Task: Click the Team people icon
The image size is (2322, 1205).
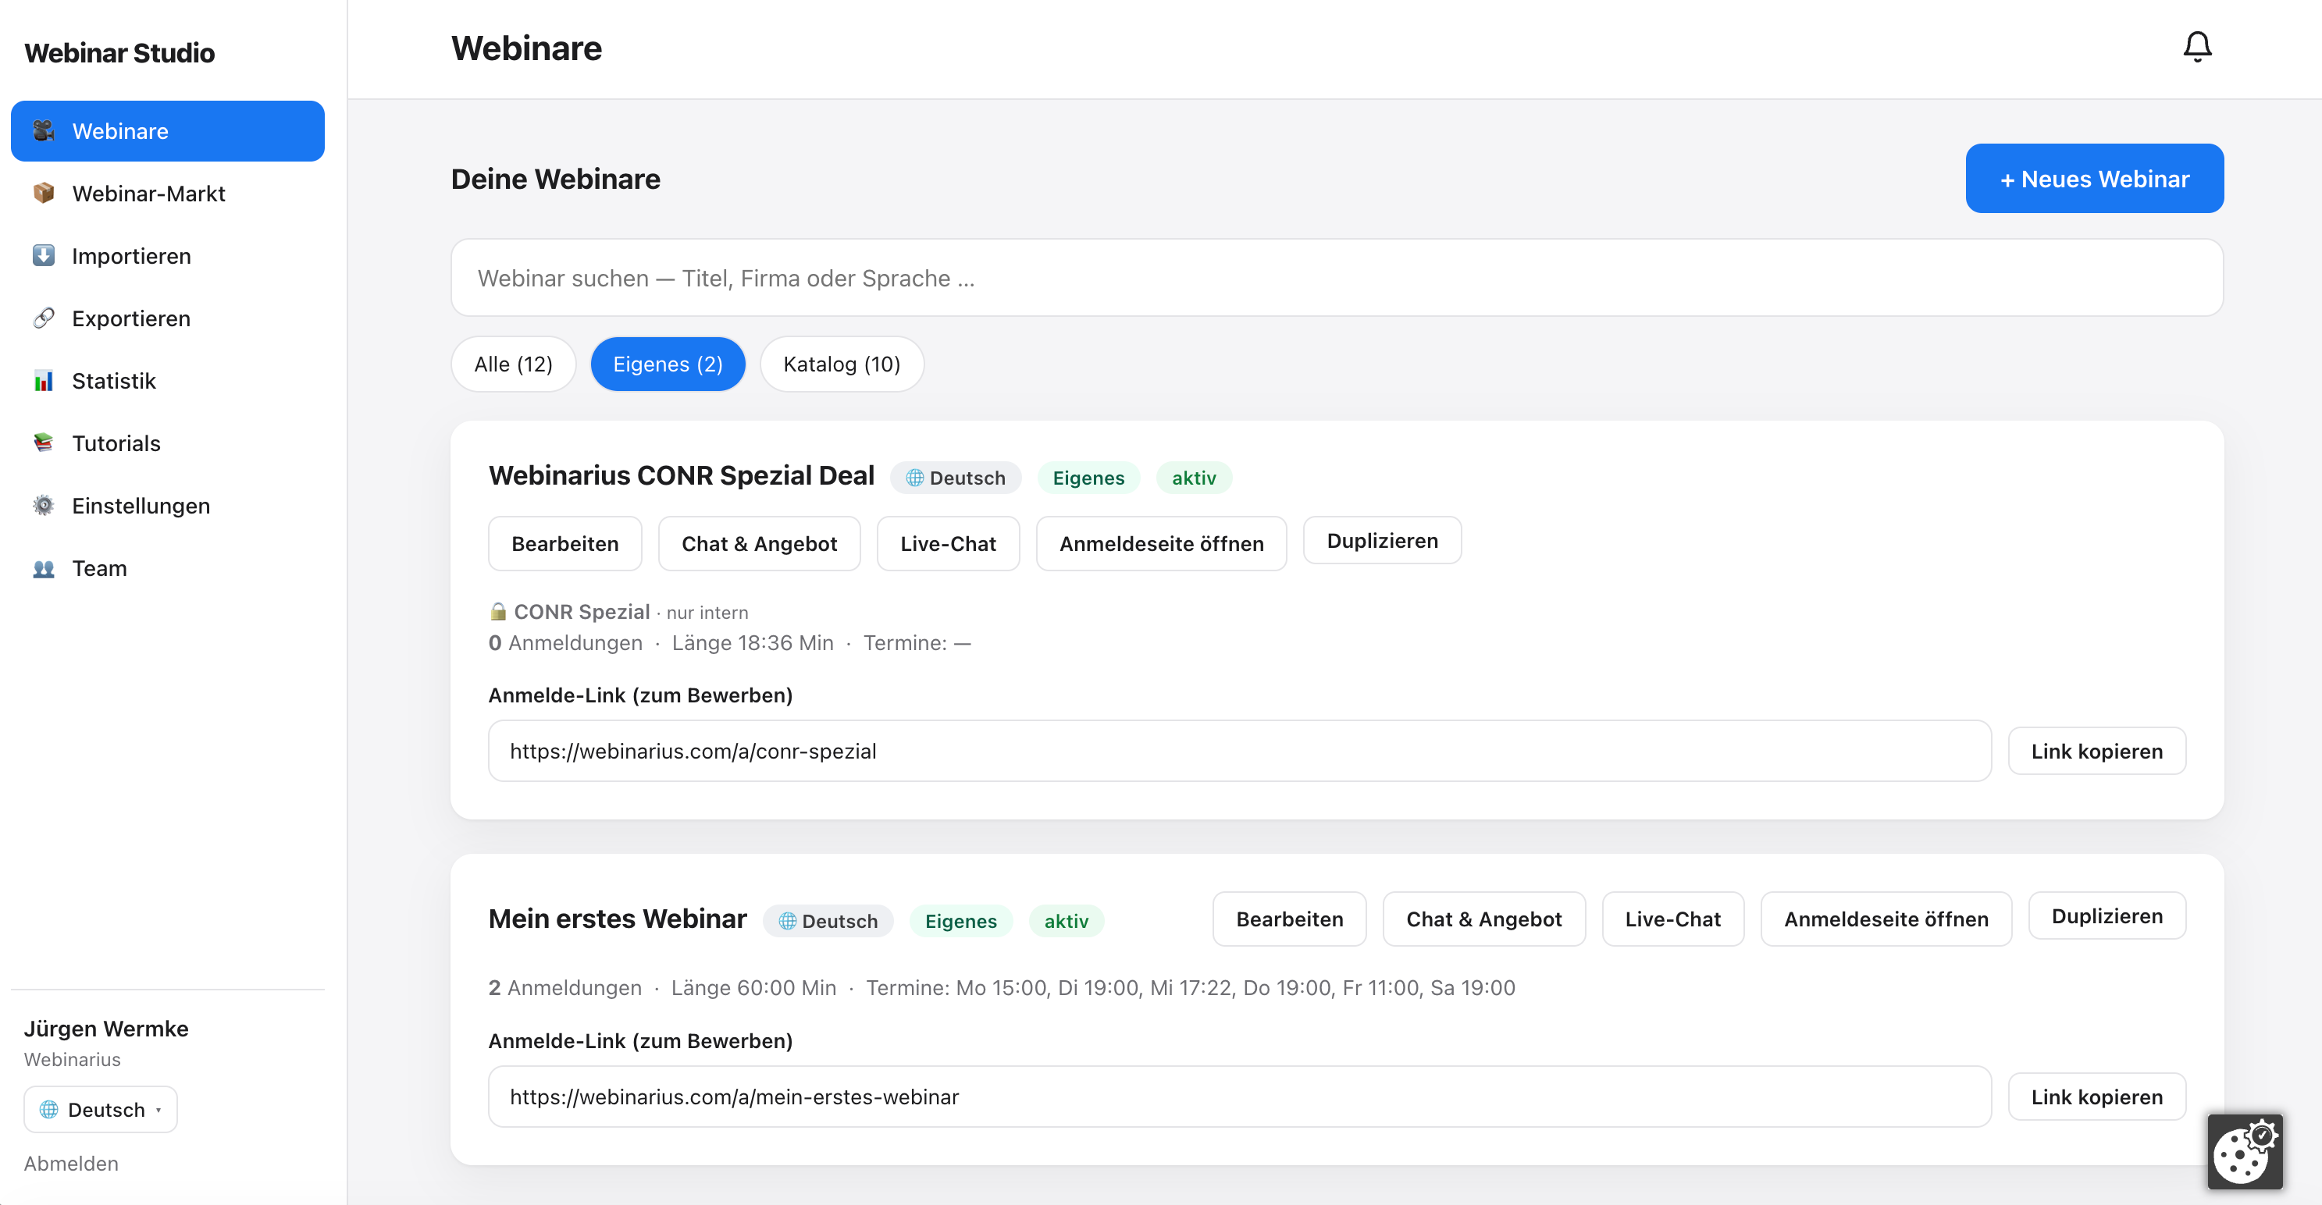Action: (x=43, y=568)
